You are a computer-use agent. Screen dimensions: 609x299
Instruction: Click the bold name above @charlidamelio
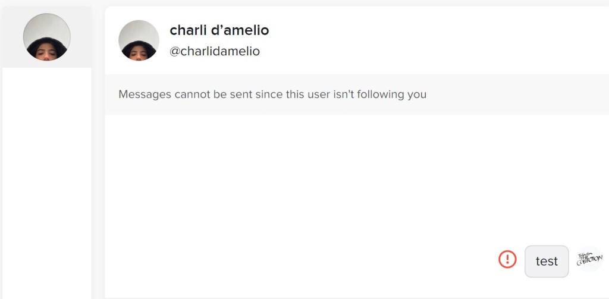click(x=219, y=30)
